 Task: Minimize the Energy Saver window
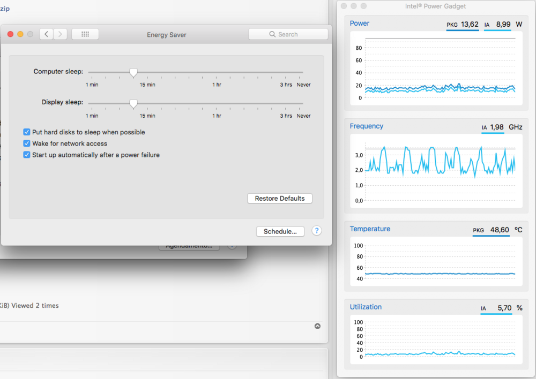tap(20, 34)
